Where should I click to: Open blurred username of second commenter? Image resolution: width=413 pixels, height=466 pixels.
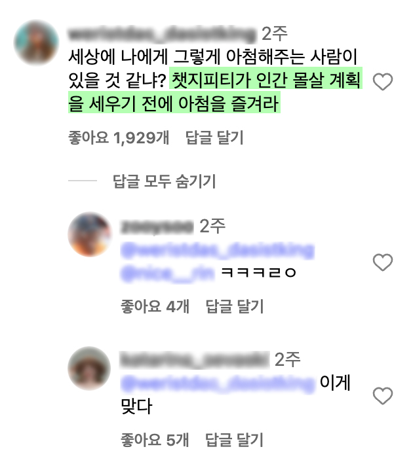(x=157, y=226)
